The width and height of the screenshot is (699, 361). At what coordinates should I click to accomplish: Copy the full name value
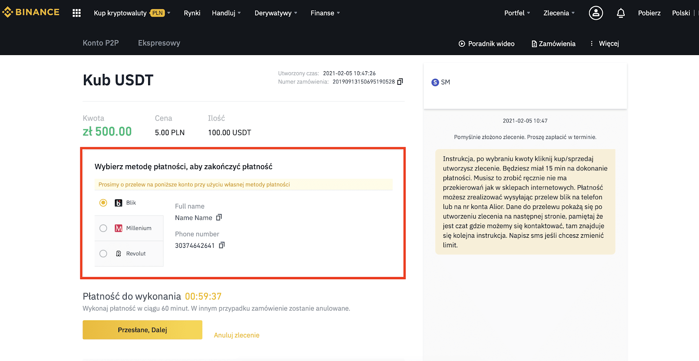tap(219, 217)
